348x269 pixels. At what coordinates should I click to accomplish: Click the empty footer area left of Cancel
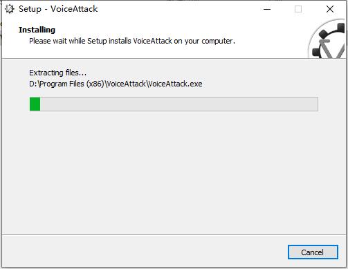(x=143, y=252)
